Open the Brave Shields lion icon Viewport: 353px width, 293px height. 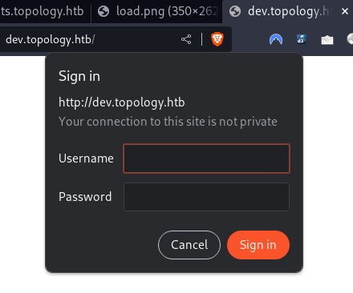[x=217, y=39]
